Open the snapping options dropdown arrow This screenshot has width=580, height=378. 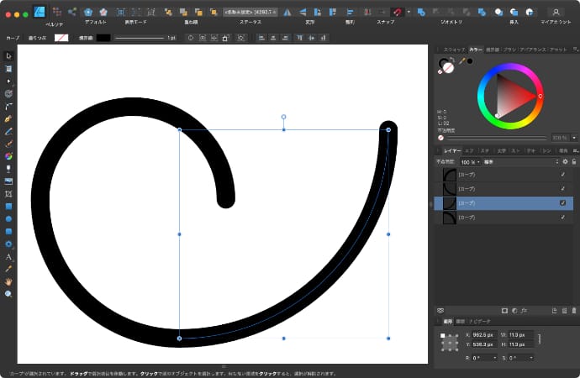[408, 12]
